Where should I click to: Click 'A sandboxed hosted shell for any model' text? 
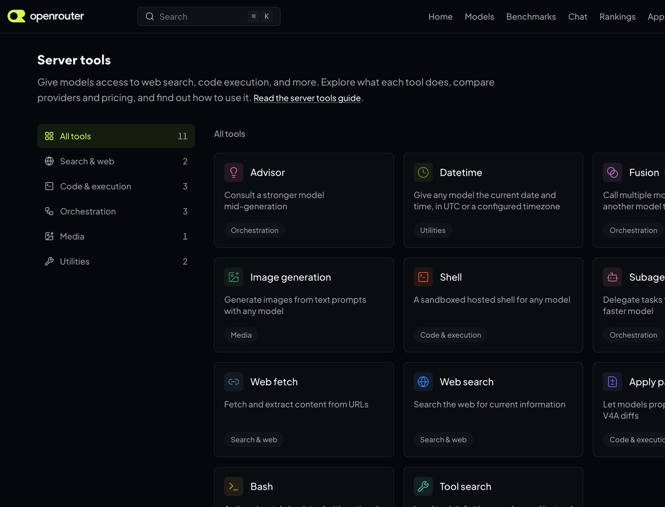(x=492, y=299)
